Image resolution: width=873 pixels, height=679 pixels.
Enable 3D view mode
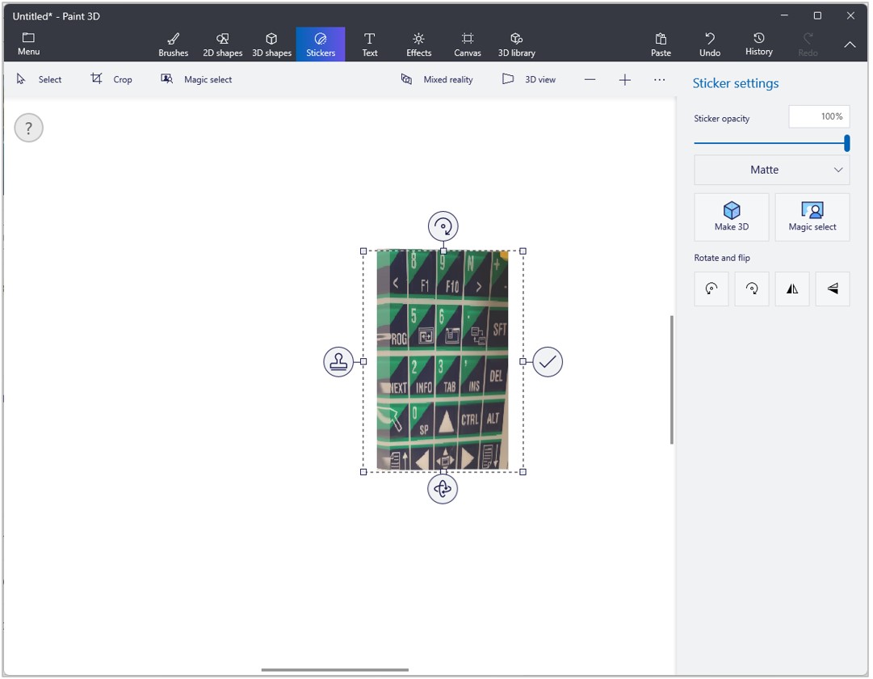tap(528, 79)
